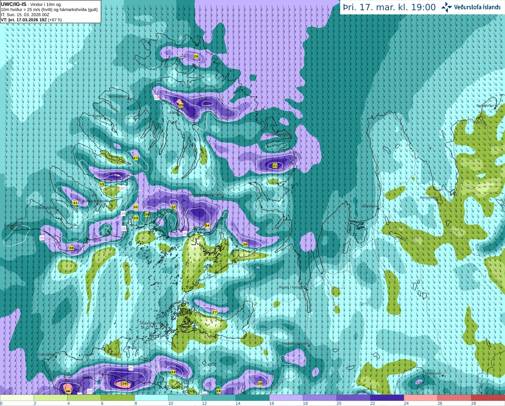Select the Stykkishólmur station label
The width and height of the screenshot is (505, 406).
[x=151, y=323]
